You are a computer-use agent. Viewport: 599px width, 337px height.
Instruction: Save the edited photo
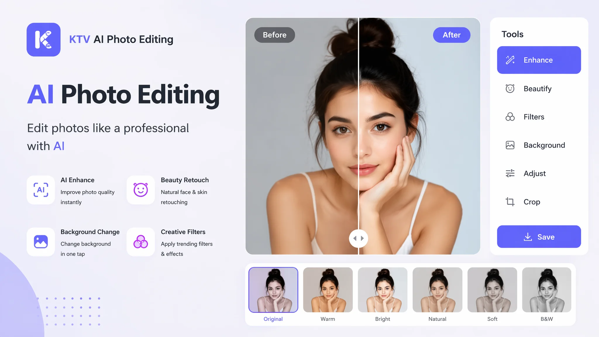click(539, 237)
